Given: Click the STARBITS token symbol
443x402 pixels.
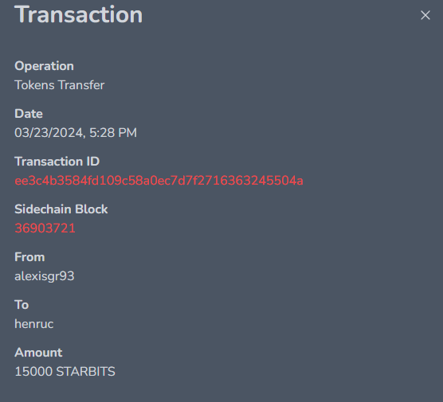Looking at the screenshot, I should pyautogui.click(x=85, y=372).
